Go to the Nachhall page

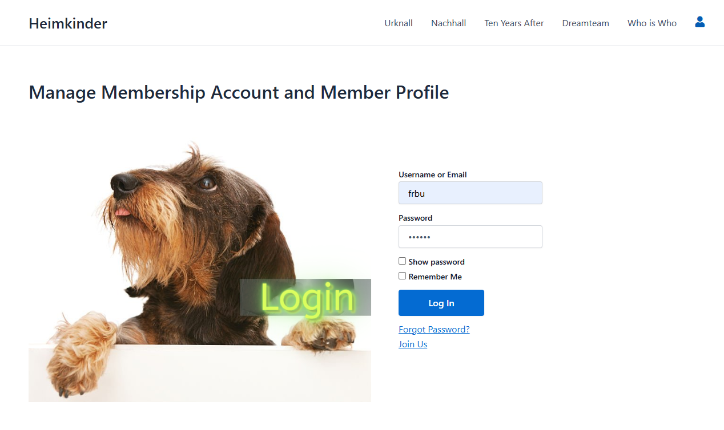tap(448, 23)
